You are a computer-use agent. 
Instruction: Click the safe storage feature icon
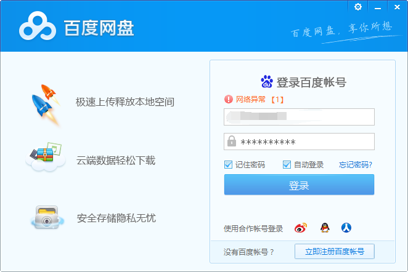[47, 218]
